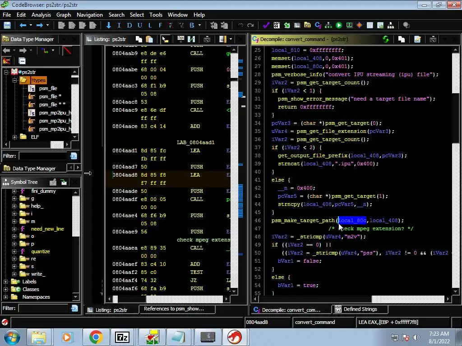462x346 pixels.
Task: Switch to Defined Strings tab
Action: [360, 309]
